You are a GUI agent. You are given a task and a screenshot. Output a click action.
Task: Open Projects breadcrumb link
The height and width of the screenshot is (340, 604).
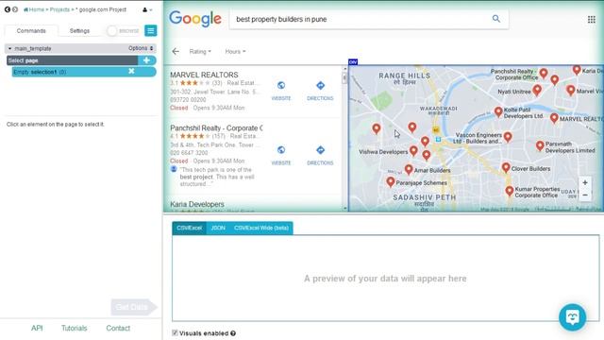59,9
